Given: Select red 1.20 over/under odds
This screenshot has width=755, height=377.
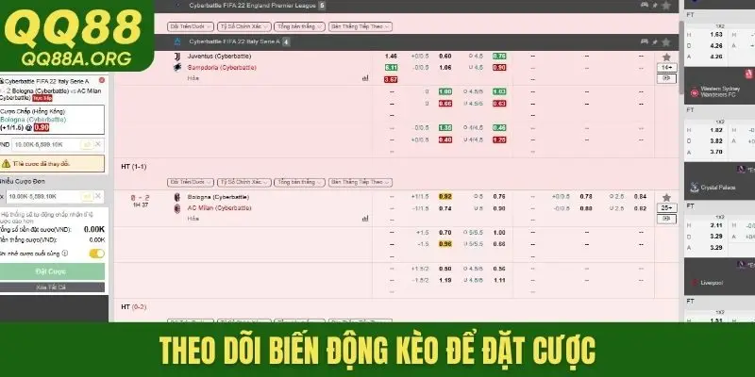Looking at the screenshot, I should (499, 139).
